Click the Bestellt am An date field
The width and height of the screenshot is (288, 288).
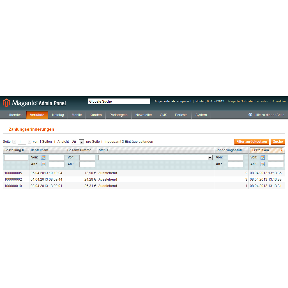tap(57, 164)
